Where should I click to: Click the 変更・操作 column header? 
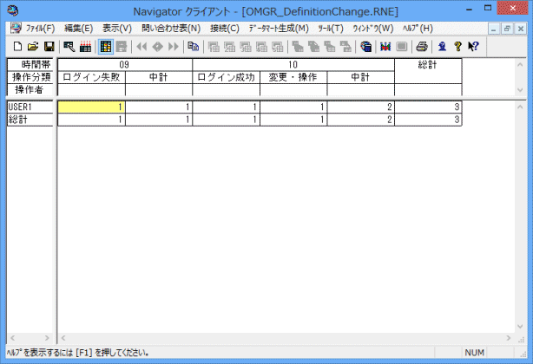point(293,77)
